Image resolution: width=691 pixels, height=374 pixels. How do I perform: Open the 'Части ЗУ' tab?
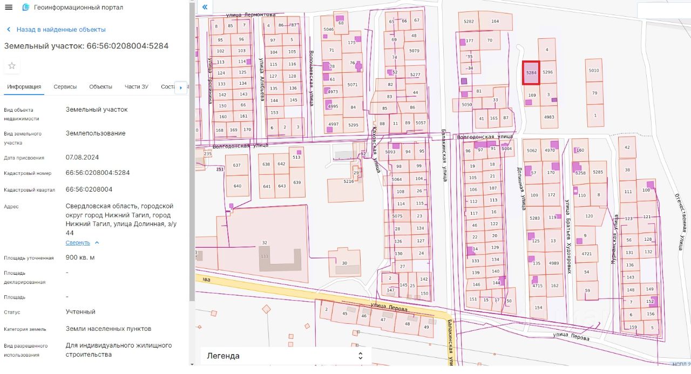tap(137, 87)
